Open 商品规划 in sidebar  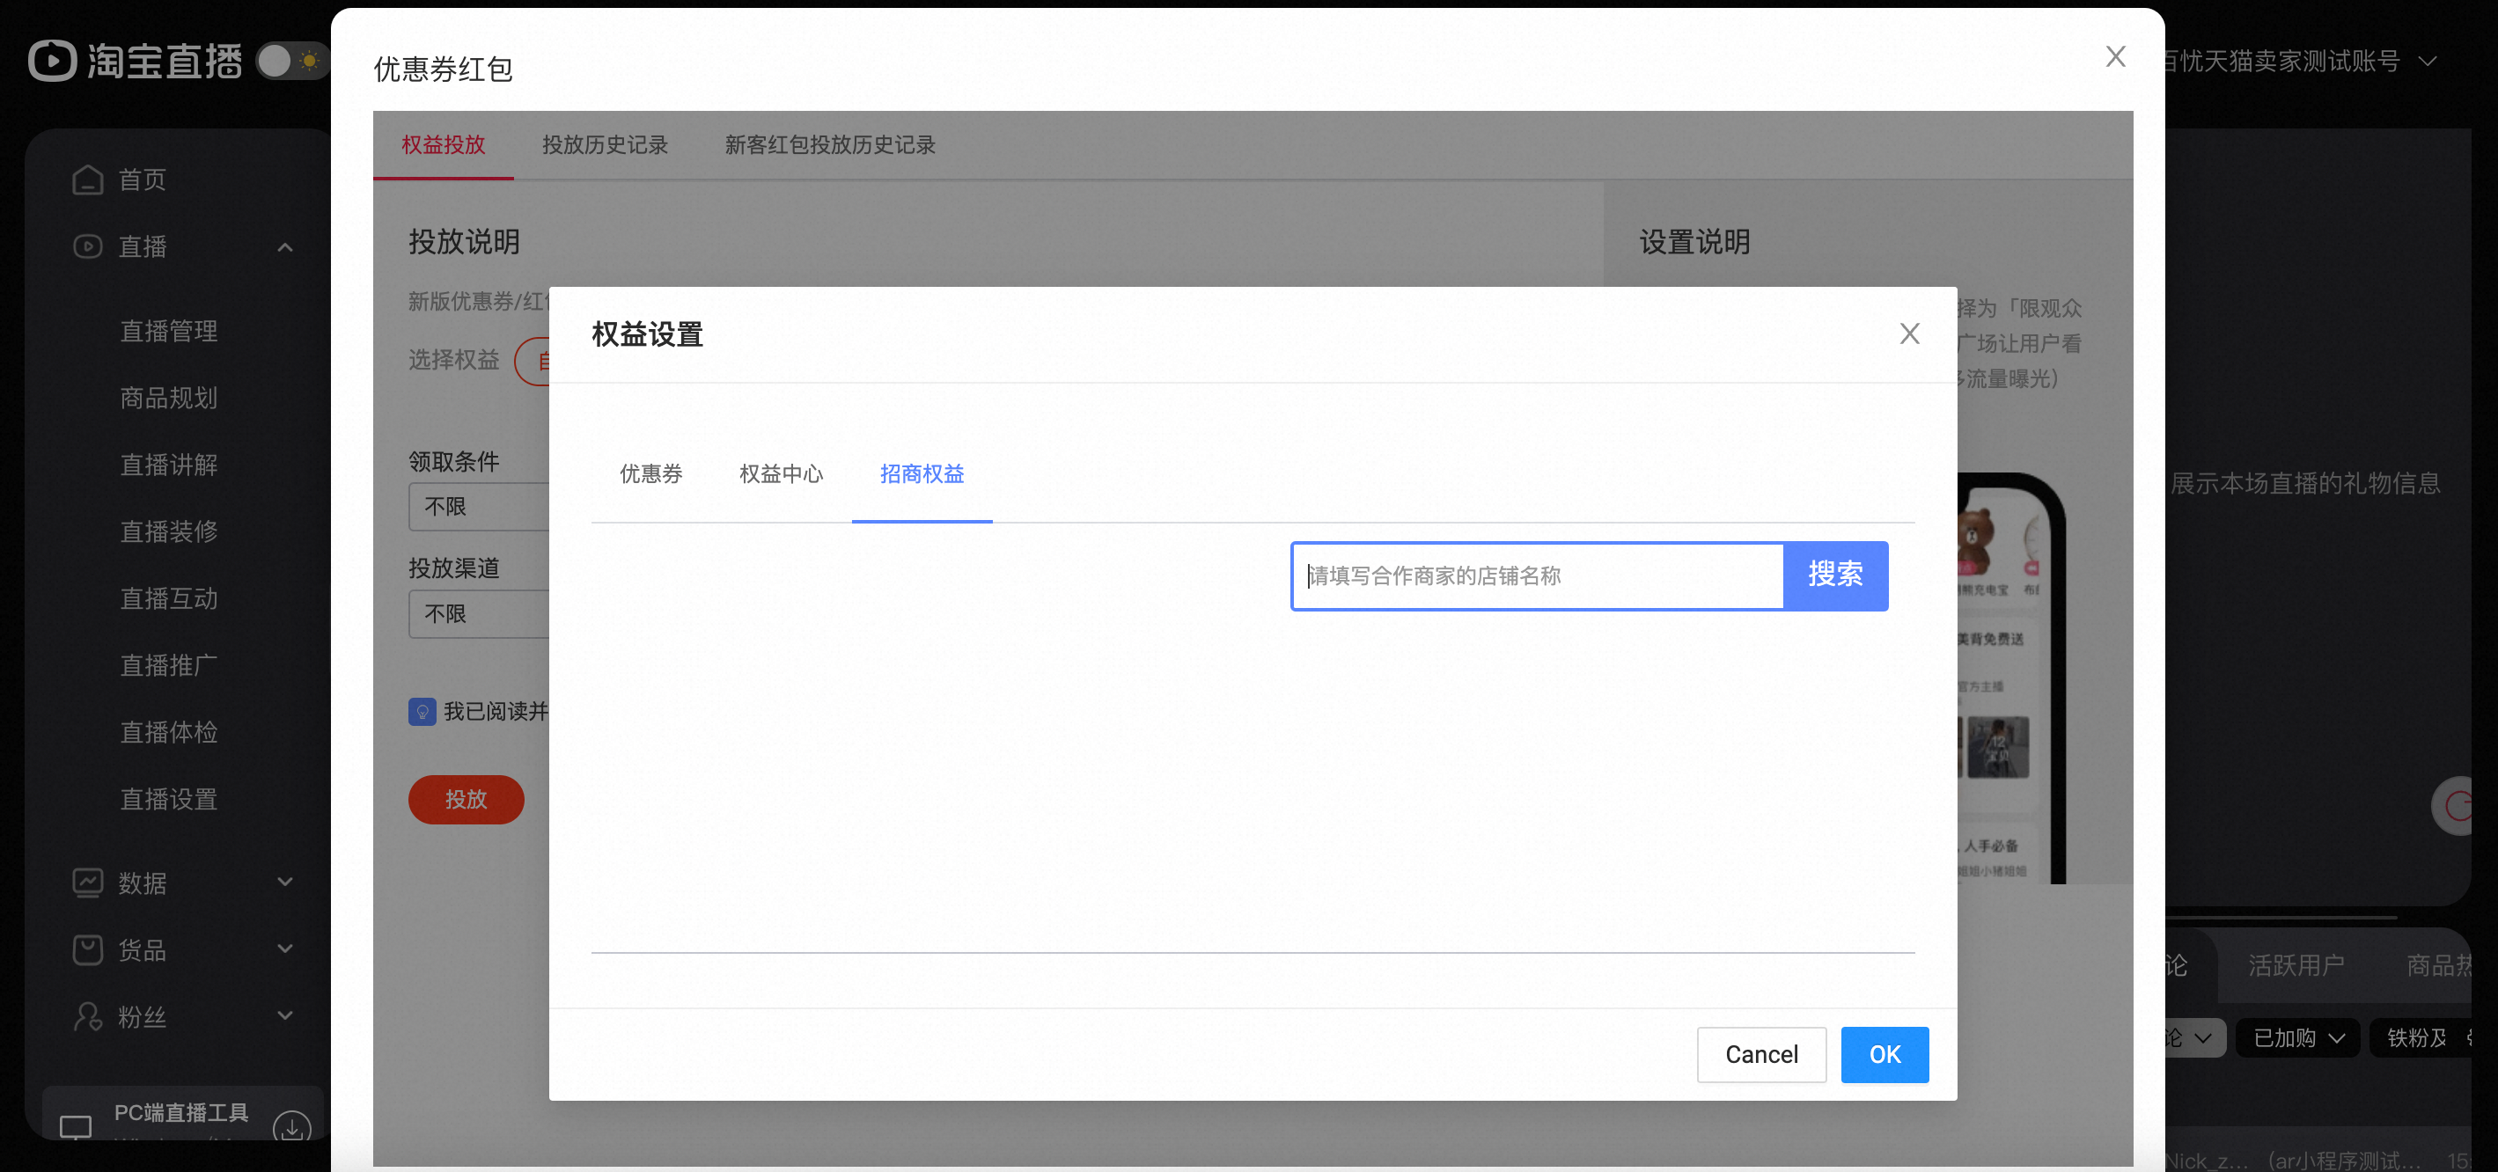pyautogui.click(x=169, y=399)
